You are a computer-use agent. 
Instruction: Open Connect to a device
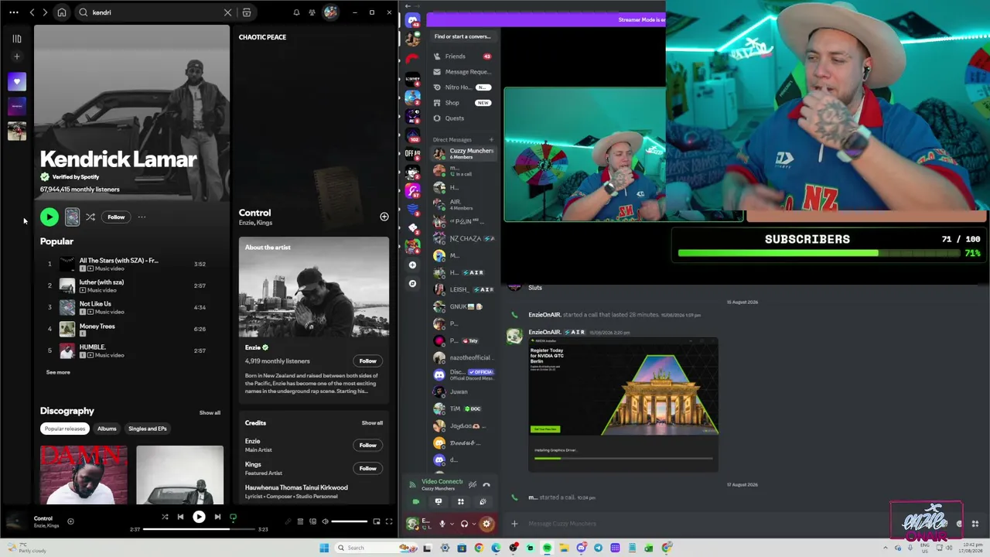[x=312, y=521]
